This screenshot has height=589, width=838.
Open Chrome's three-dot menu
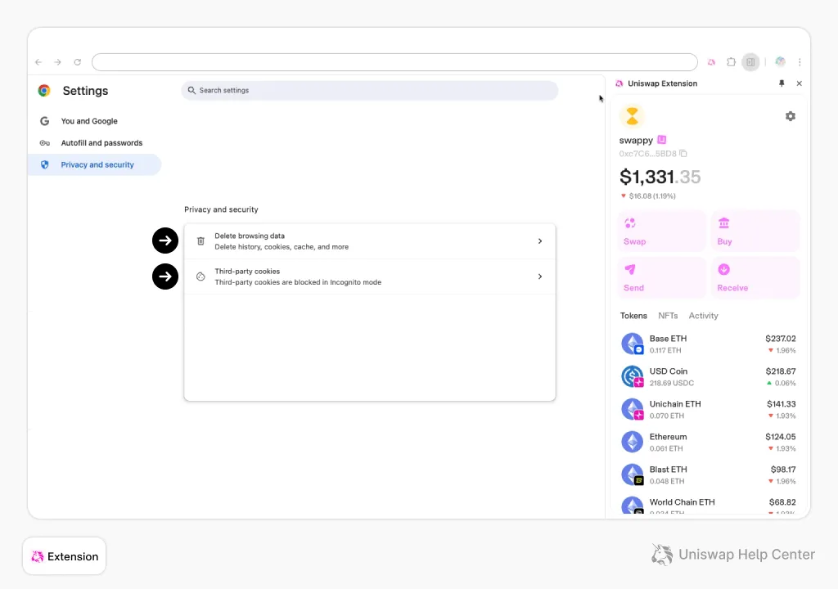click(800, 62)
